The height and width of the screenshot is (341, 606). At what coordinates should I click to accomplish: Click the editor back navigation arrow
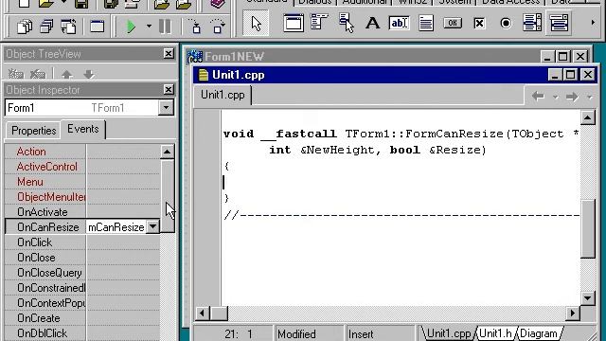pyautogui.click(x=538, y=96)
